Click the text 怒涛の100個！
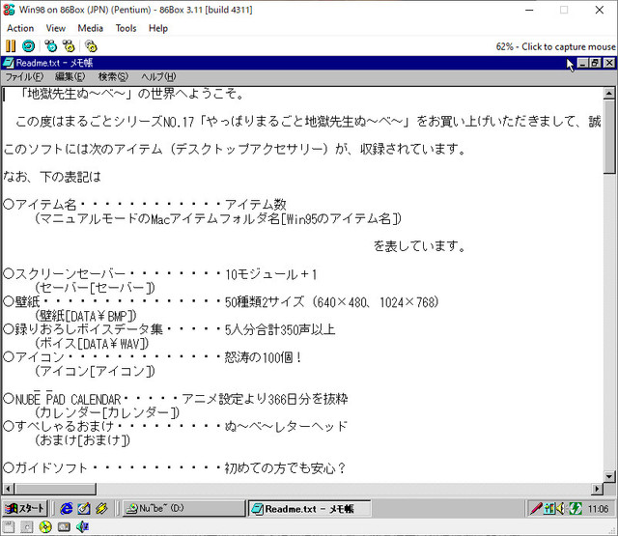 [264, 357]
